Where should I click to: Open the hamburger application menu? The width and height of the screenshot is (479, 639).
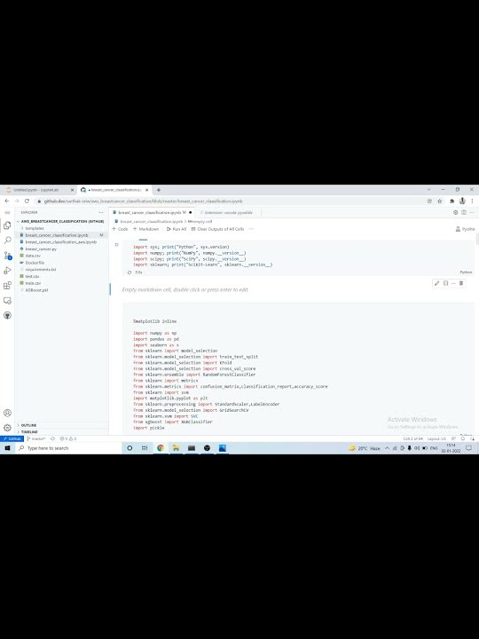[x=7, y=212]
